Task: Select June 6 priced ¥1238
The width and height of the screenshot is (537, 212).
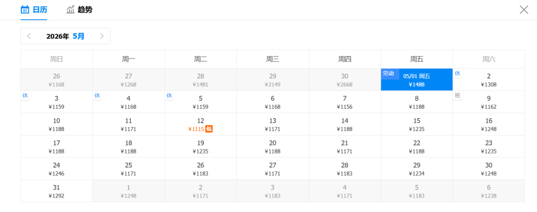Action: 488,191
